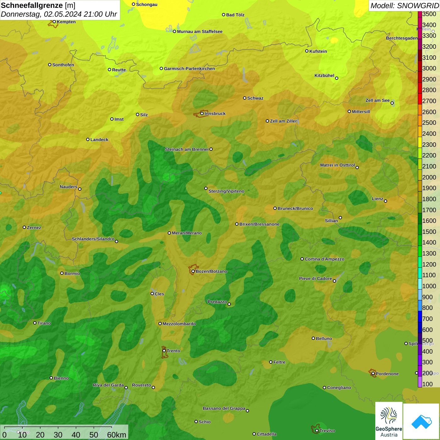
Task: Click the Zell am Ziller label
Action: [283, 121]
